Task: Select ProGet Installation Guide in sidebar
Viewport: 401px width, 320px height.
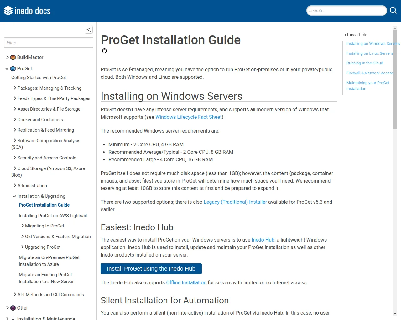Action: pos(44,205)
